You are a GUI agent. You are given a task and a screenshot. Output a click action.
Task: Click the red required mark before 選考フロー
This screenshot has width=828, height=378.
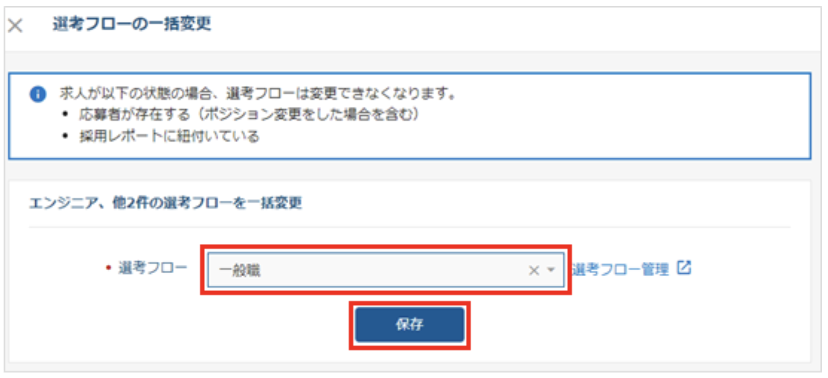point(109,268)
